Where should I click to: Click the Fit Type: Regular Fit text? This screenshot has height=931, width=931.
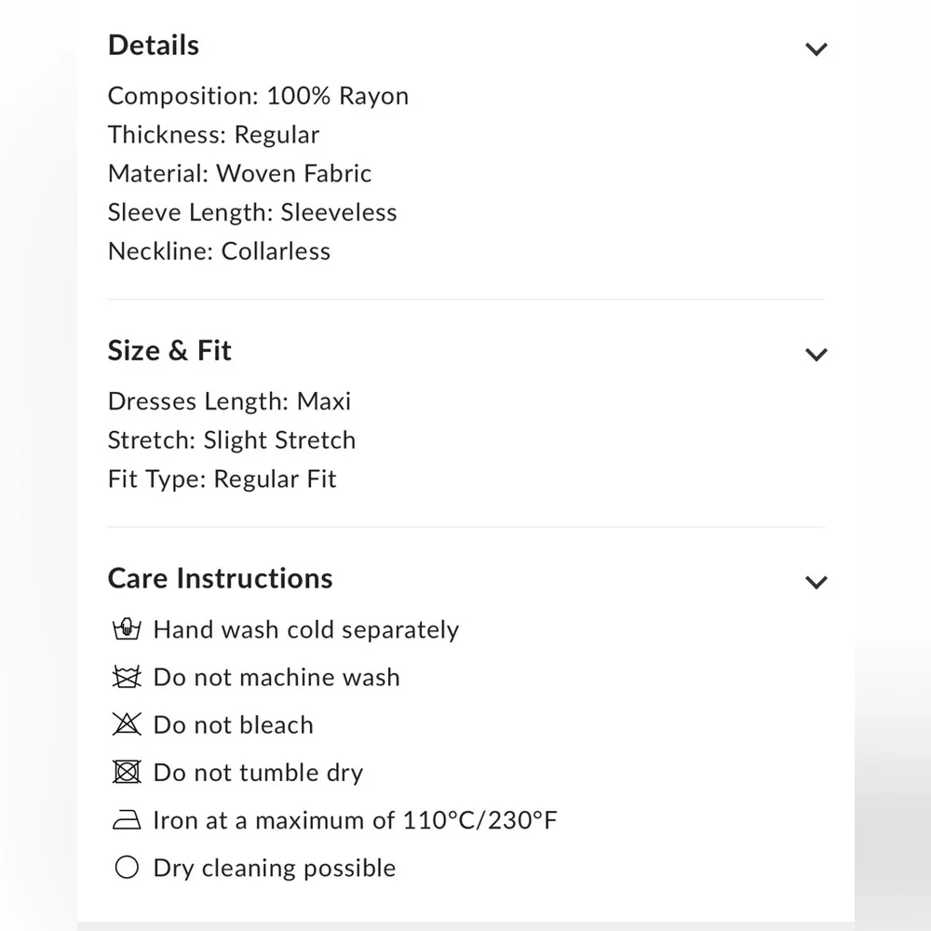[223, 479]
